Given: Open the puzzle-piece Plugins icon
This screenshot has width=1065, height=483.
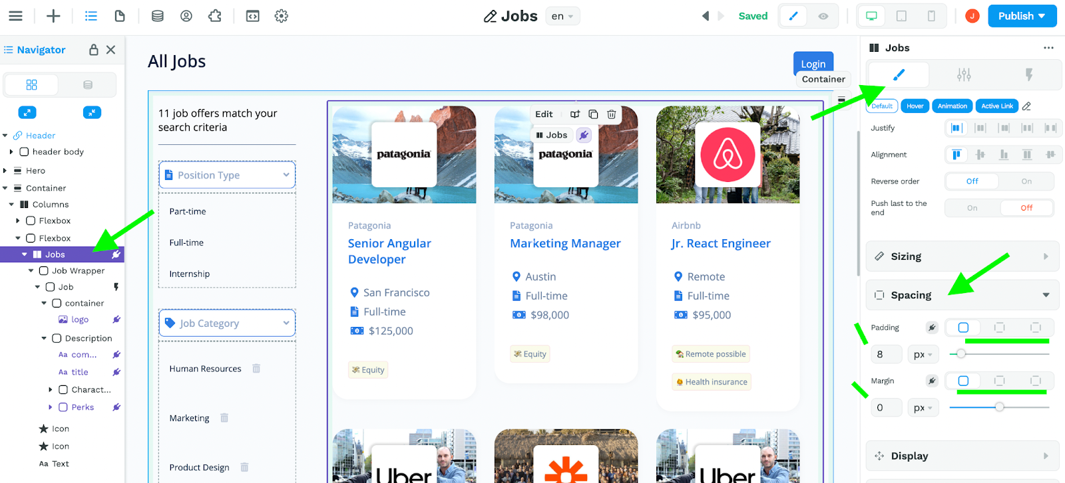Looking at the screenshot, I should [215, 16].
